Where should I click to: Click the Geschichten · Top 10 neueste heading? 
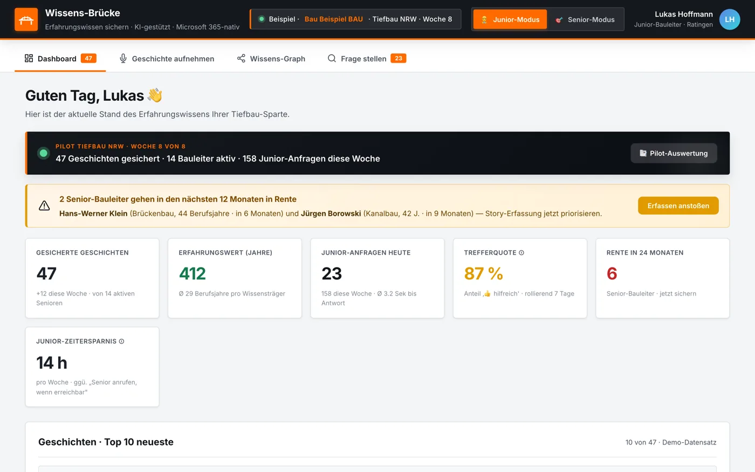pyautogui.click(x=106, y=442)
